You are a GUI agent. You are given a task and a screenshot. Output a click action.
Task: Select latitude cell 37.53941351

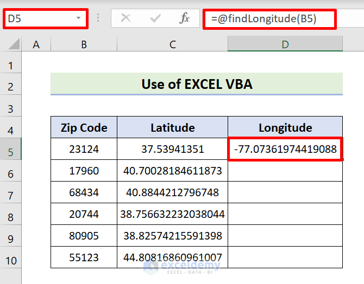point(172,149)
